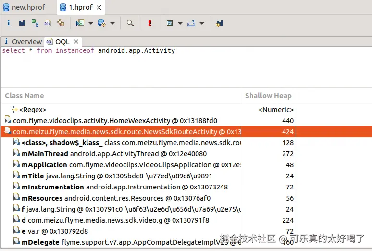The width and height of the screenshot is (372, 251).
Task: Click the mApplication field icon
Action: pos(16,164)
